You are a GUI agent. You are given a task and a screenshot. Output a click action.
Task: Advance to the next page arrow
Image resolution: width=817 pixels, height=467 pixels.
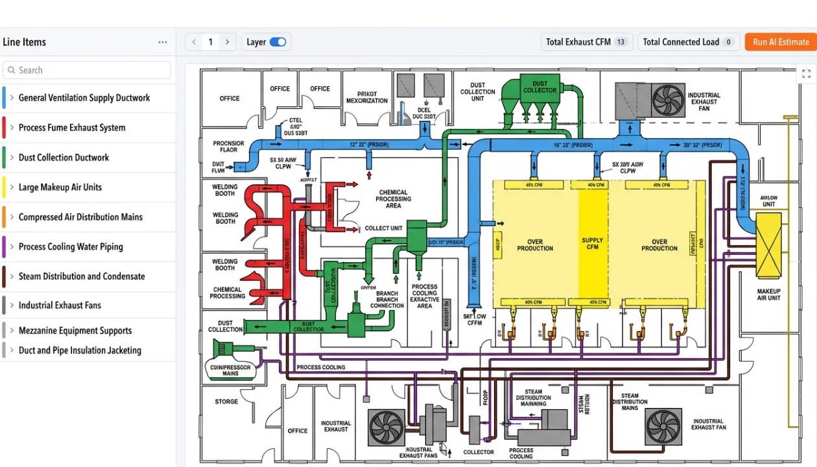click(x=227, y=42)
